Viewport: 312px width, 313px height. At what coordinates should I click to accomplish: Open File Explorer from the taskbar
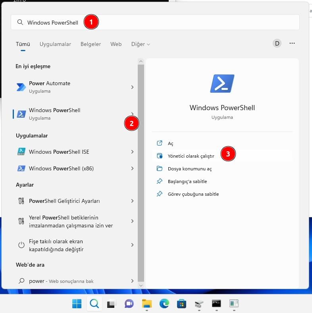pos(147,303)
